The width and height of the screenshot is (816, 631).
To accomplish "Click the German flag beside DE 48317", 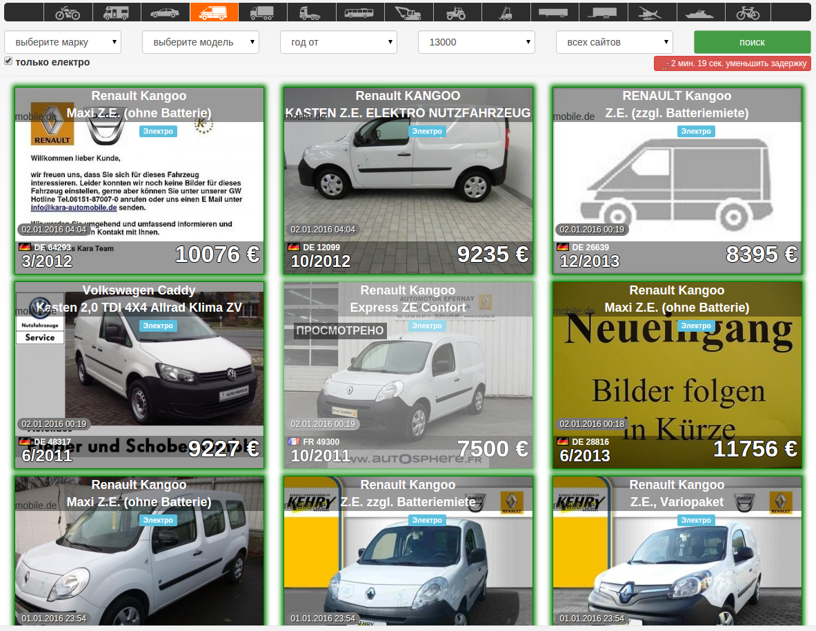I will tap(25, 441).
